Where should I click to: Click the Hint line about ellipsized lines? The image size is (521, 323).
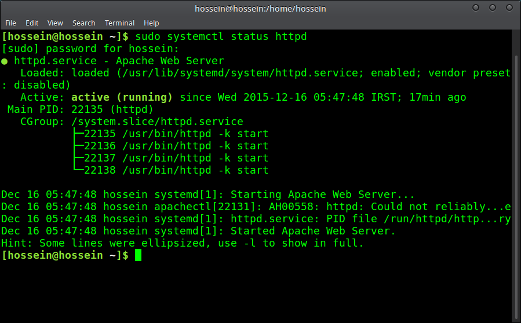click(x=183, y=243)
